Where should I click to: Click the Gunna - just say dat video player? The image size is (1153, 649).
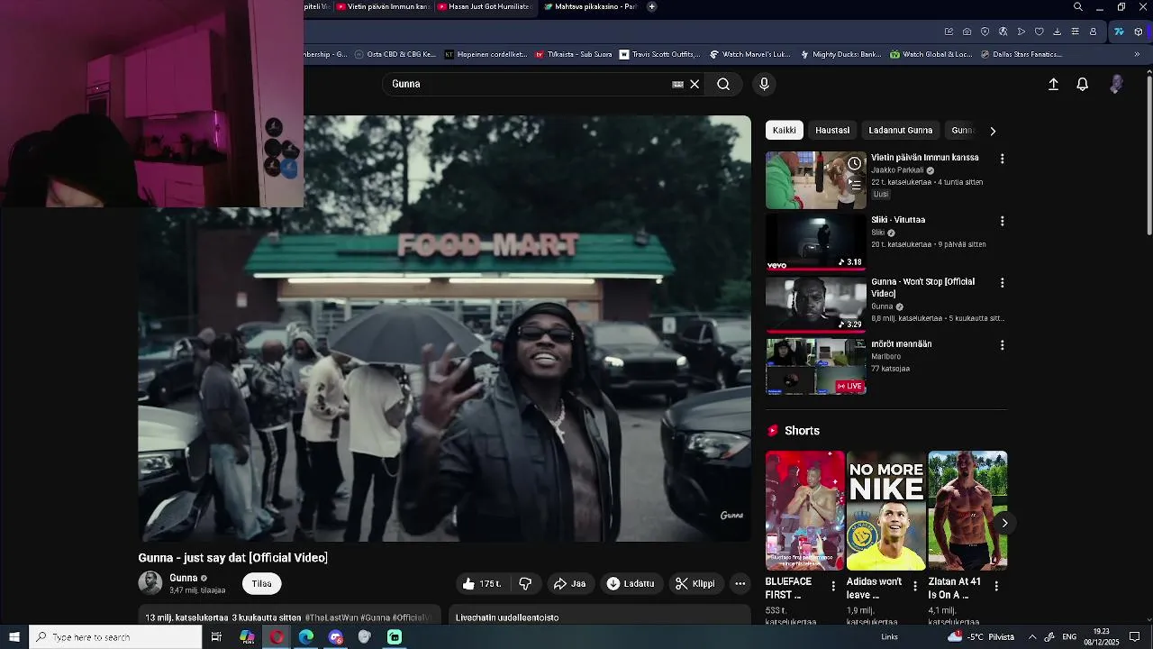click(444, 329)
